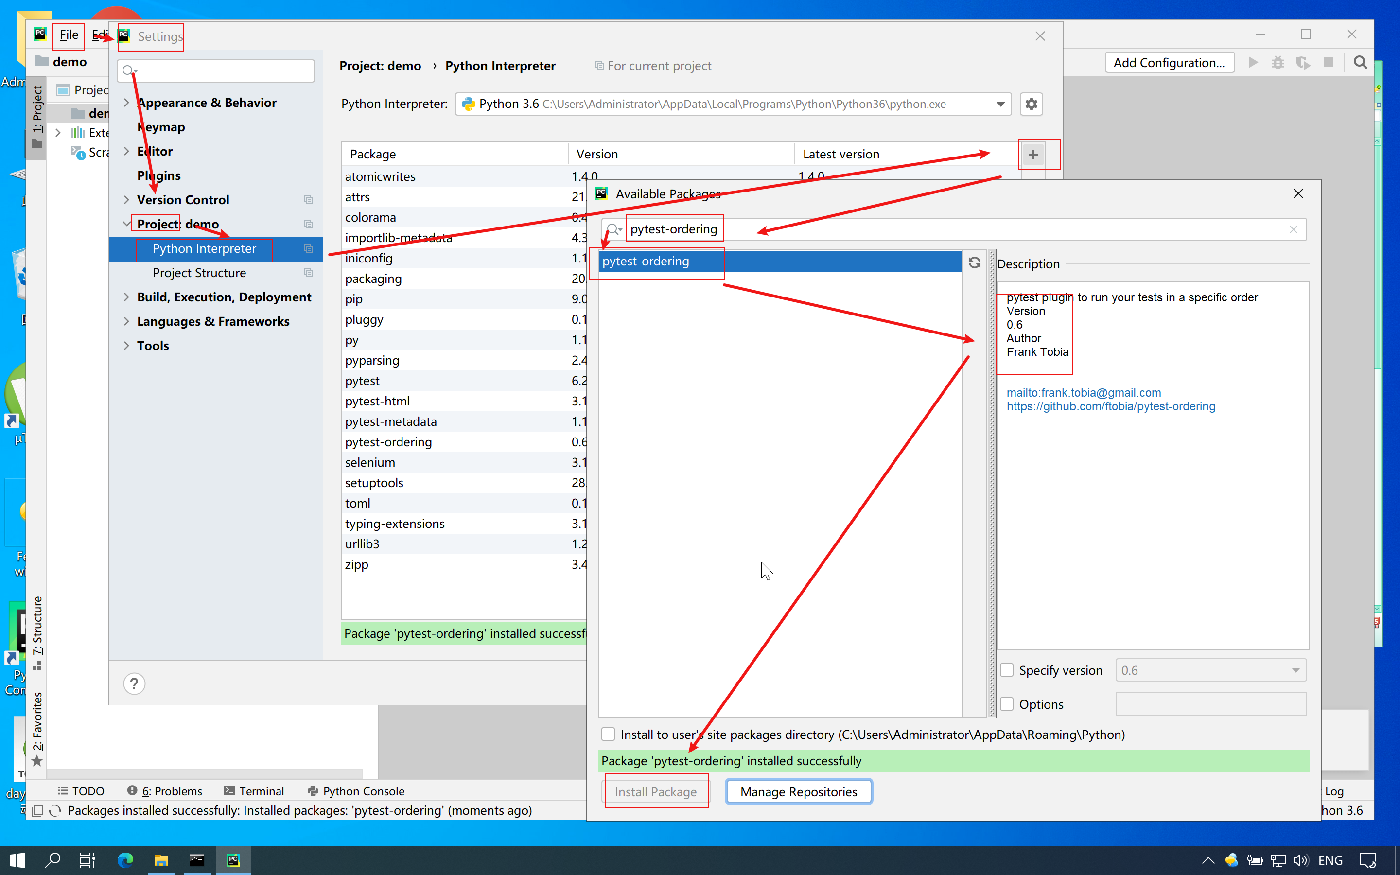Click the Settings help question icon
The image size is (1400, 875).
[x=134, y=683]
